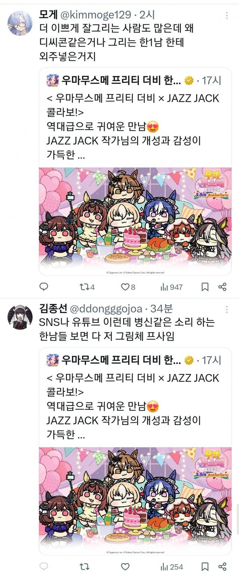Bookmark the ddongggojoa tweet

point(205,567)
